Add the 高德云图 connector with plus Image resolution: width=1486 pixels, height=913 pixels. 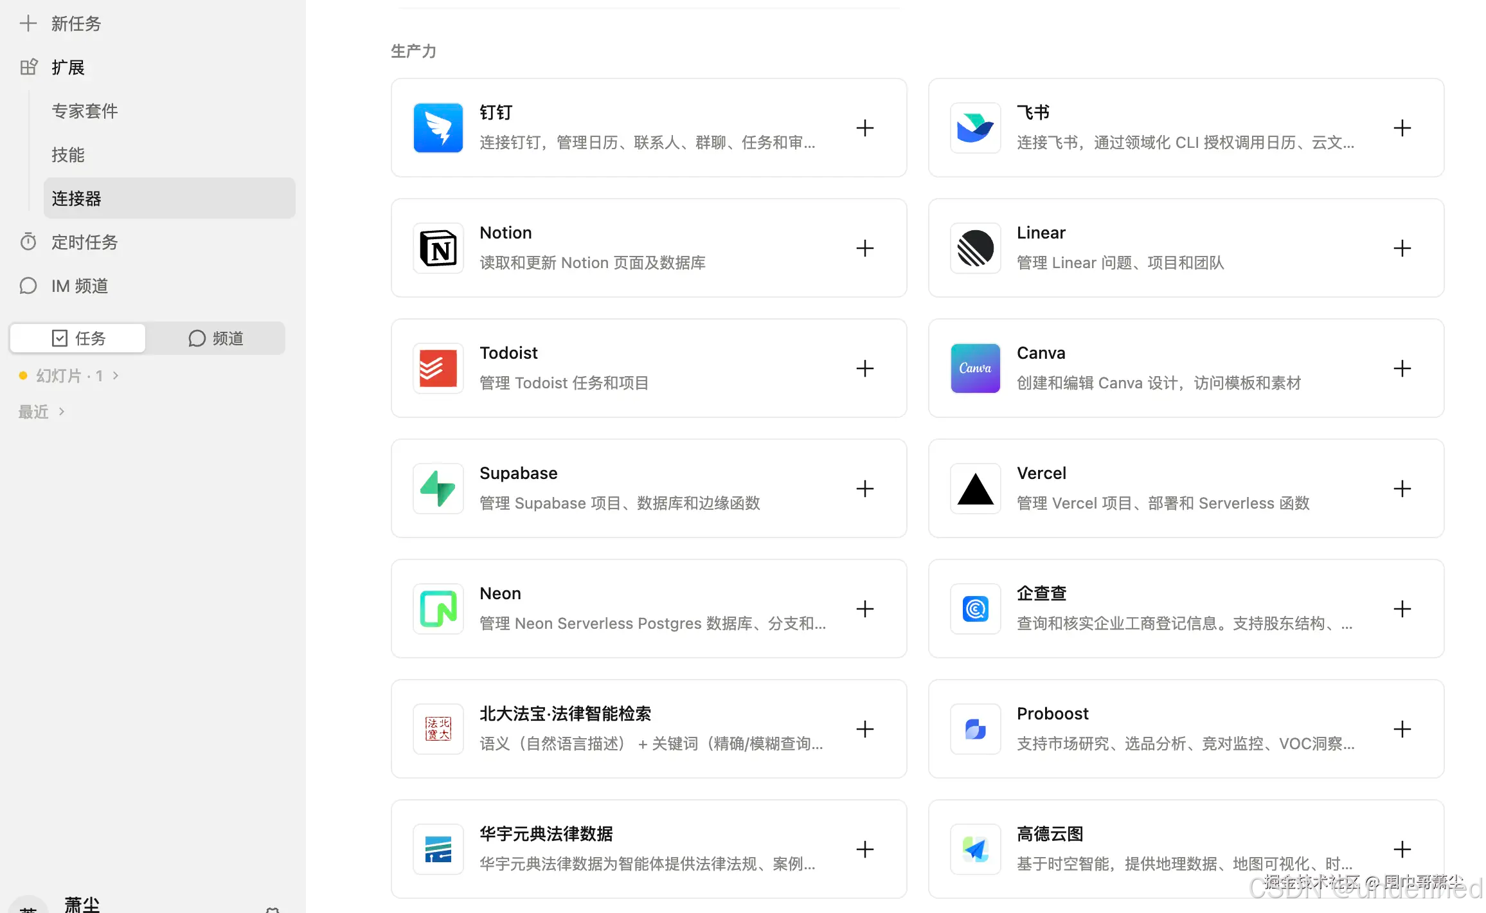pos(1402,849)
